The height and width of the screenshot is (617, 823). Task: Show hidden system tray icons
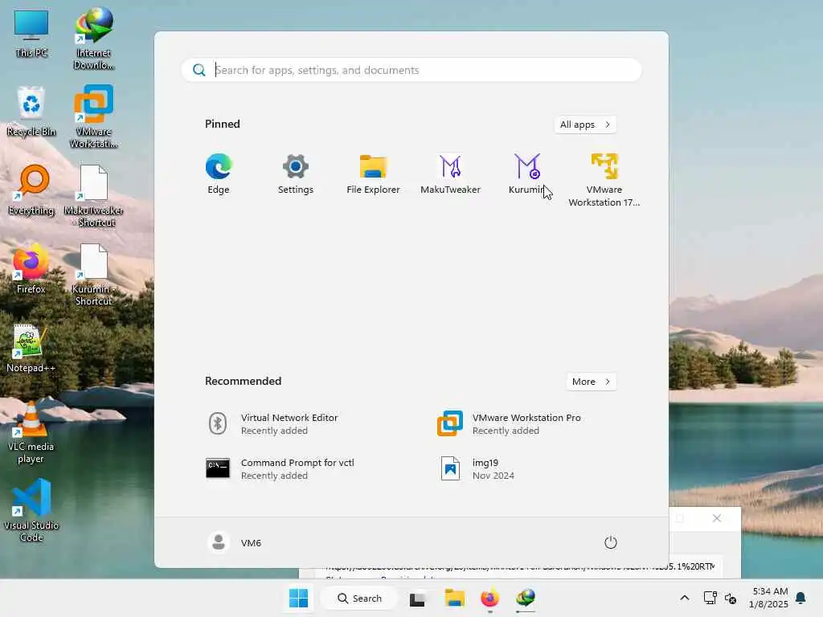click(x=685, y=598)
